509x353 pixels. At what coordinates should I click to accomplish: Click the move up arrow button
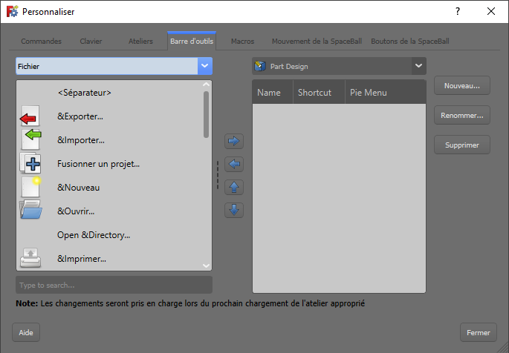click(x=233, y=187)
